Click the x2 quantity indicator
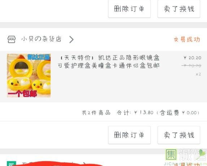The height and width of the screenshot is (166, 207). point(198,74)
